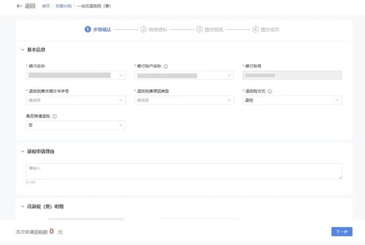The width and height of the screenshot is (365, 245).
Task: Open the 首页 breadcrumb link
Action: point(46,6)
